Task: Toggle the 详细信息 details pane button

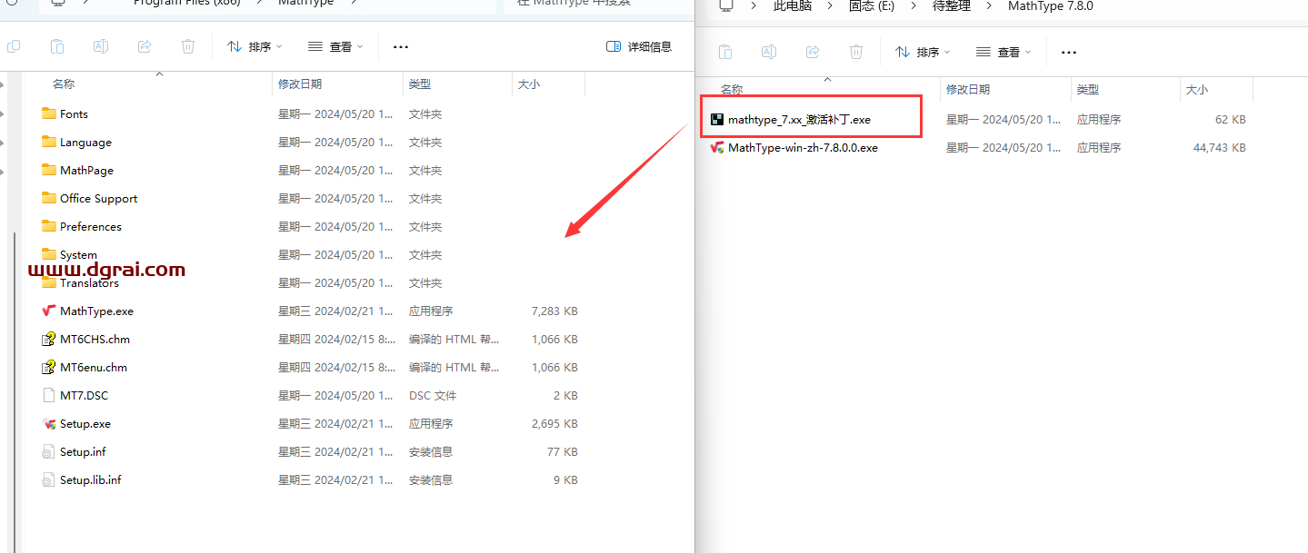Action: tap(639, 46)
